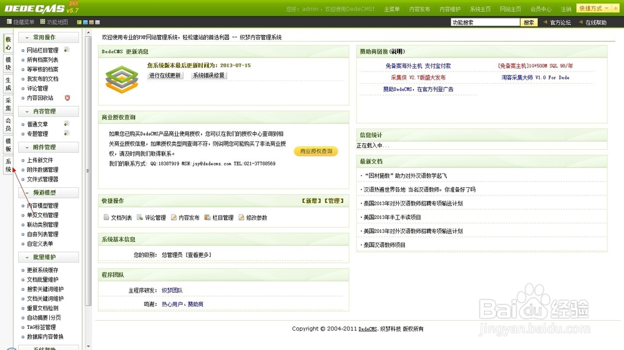Open 主菜单 in the top navigation
The width and height of the screenshot is (624, 350).
[x=392, y=9]
